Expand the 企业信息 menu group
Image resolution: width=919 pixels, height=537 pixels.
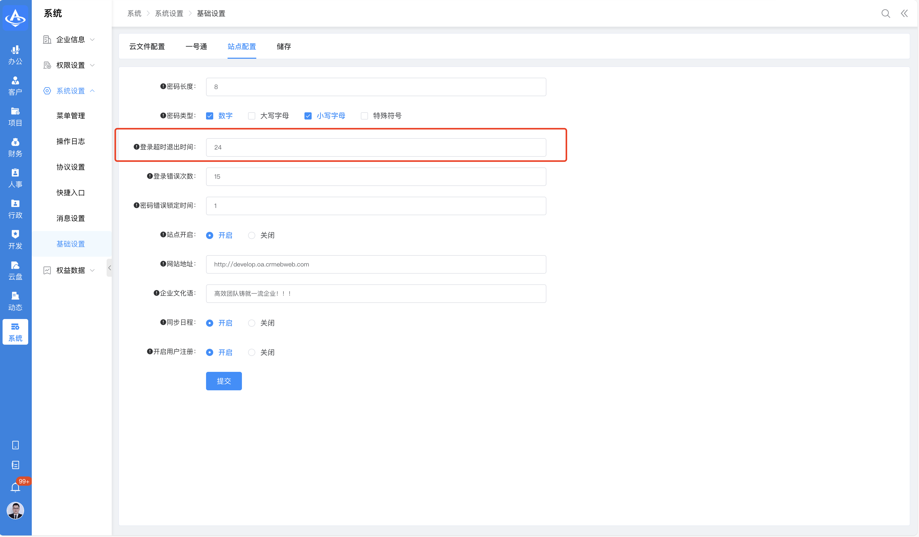tap(70, 39)
